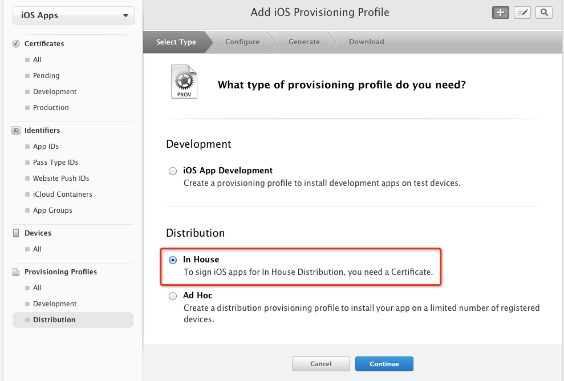Open App IDs under Identifiers
Screen dimensions: 564x381
pyautogui.click(x=46, y=147)
